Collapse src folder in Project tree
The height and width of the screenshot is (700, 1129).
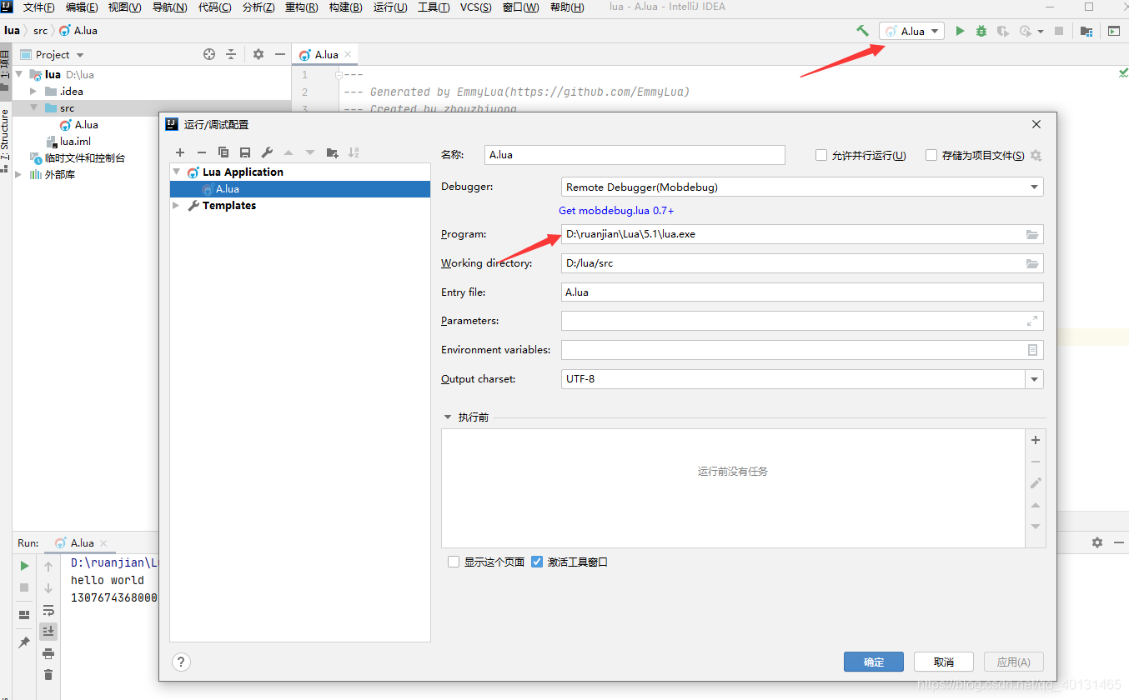(x=34, y=108)
